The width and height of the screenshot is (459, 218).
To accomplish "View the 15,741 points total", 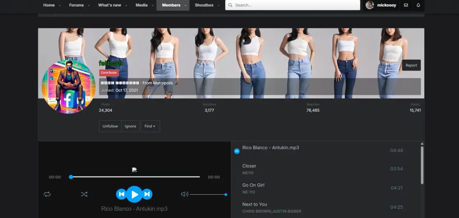I will [x=415, y=110].
